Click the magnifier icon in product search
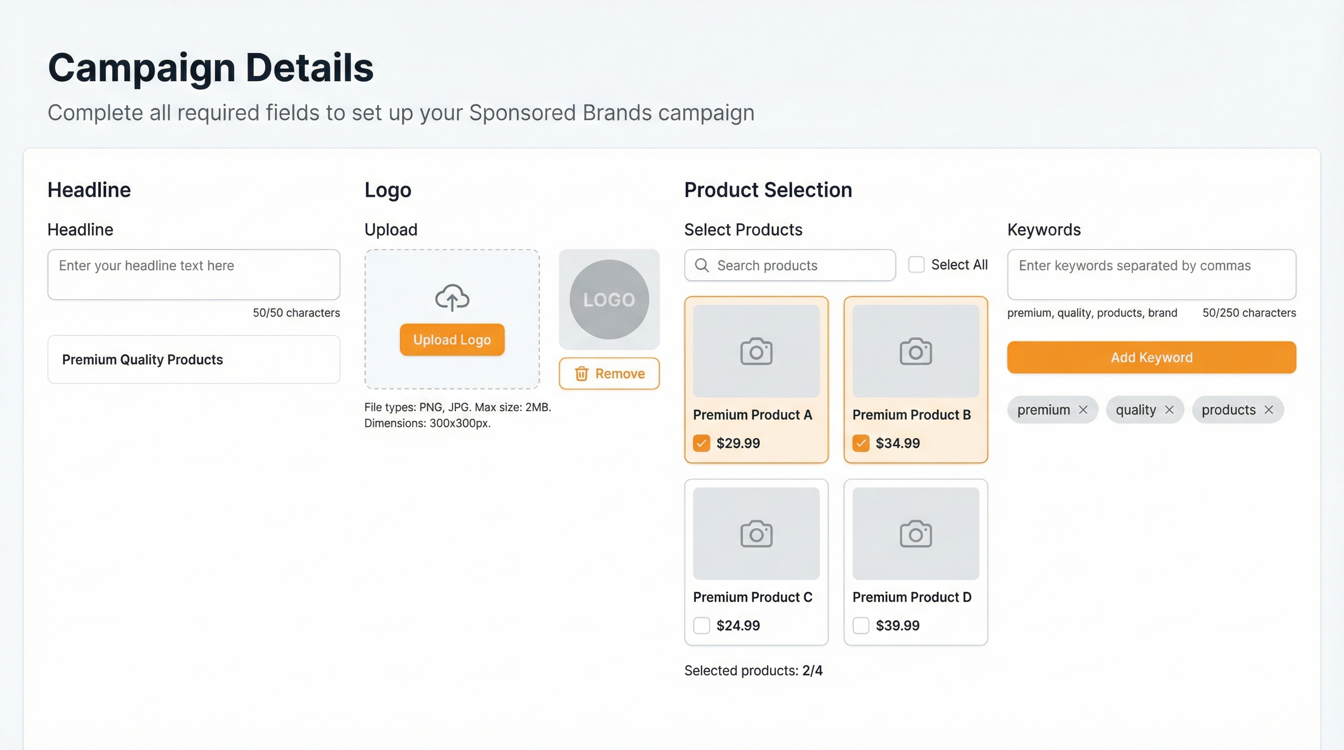 [702, 266]
